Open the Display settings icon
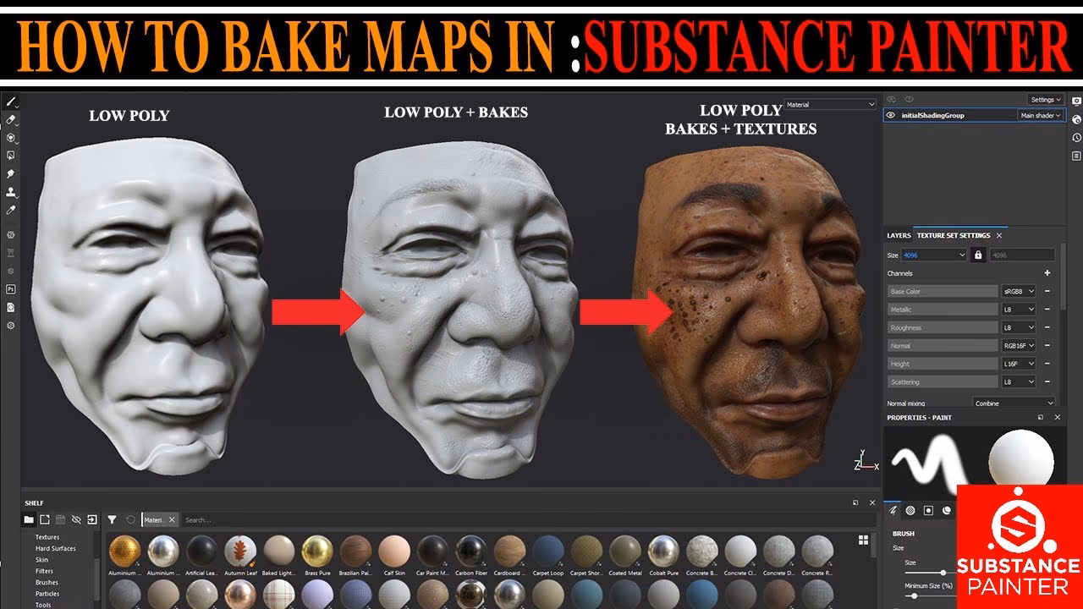Viewport: 1083px width, 609px height. [1076, 100]
